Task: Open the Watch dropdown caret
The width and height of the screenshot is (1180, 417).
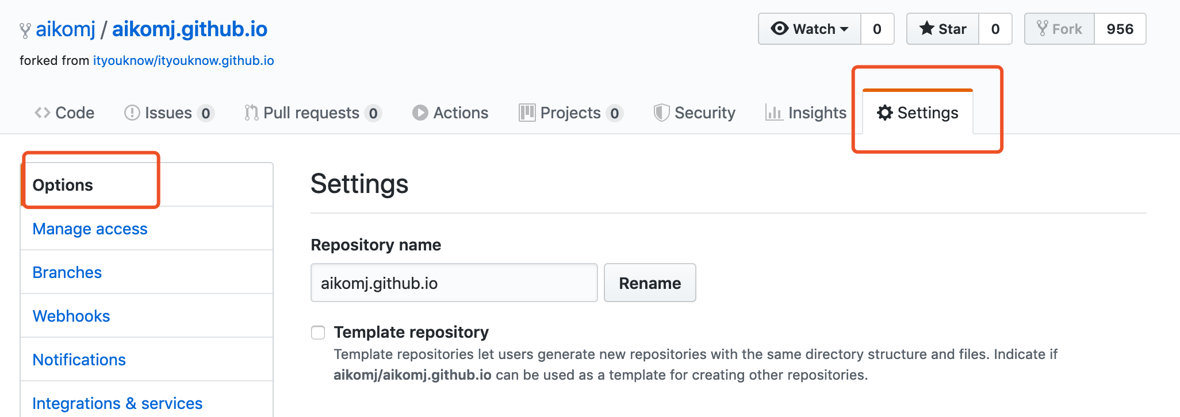Action: 844,29
